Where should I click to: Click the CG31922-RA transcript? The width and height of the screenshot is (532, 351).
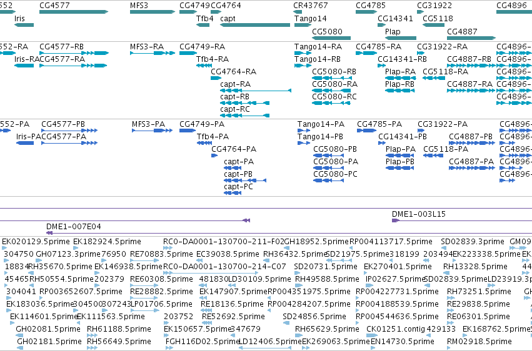click(x=421, y=53)
